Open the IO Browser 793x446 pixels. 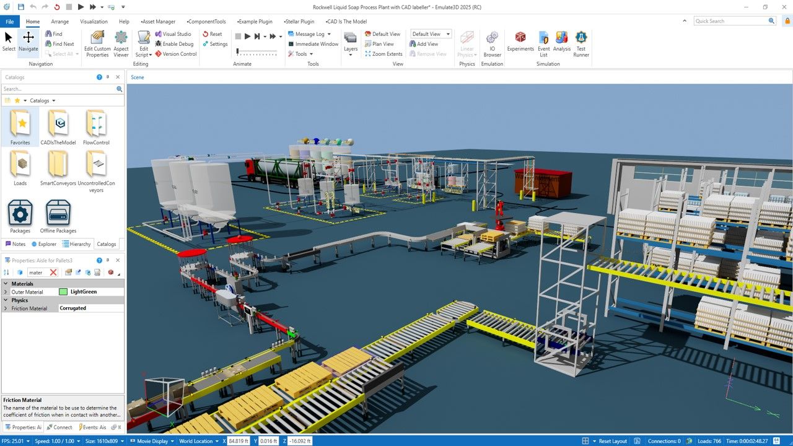[x=492, y=43]
